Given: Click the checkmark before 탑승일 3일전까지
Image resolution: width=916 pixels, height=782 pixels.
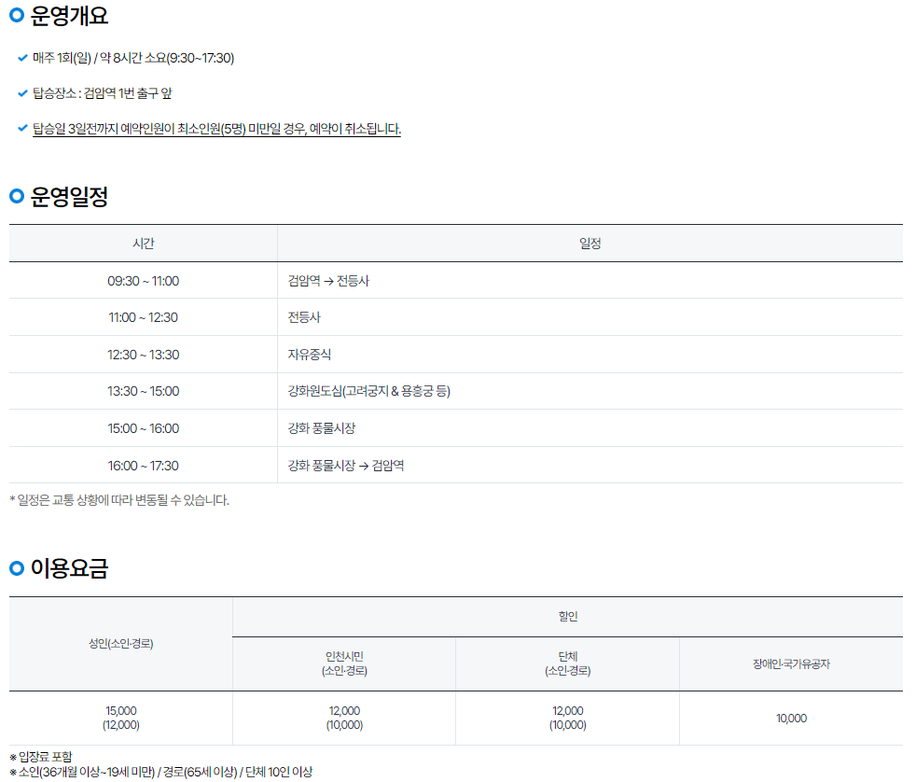Looking at the screenshot, I should 22,128.
